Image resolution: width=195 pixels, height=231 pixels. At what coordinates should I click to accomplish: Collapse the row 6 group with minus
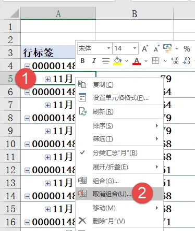pyautogui.click(x=27, y=92)
